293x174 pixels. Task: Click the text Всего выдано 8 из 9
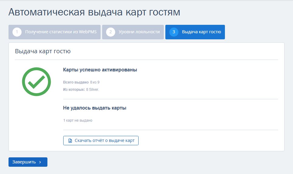pyautogui.click(x=81, y=82)
